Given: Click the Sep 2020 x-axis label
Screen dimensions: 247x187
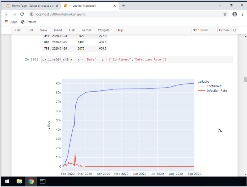Looking at the screenshot, I should [194, 174].
